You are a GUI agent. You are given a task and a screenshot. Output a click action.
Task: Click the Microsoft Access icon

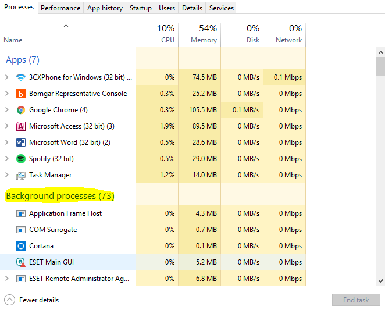(21, 126)
